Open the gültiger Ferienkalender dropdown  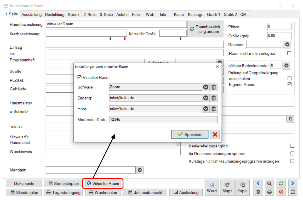(286, 66)
